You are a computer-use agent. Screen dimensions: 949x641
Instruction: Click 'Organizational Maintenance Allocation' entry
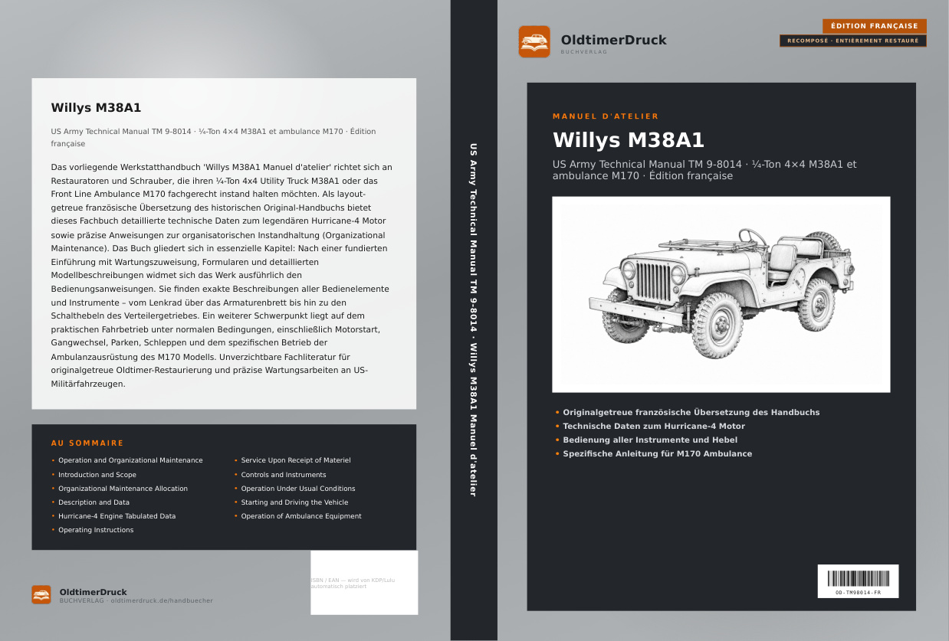(x=123, y=489)
